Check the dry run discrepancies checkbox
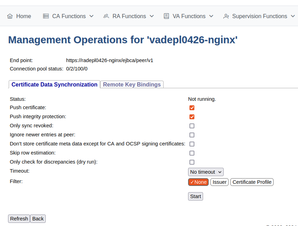This screenshot has height=226, width=298. [x=192, y=162]
